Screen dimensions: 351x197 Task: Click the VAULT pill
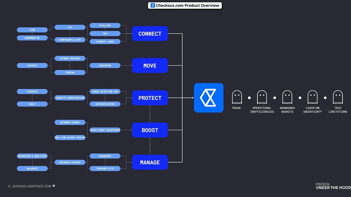pos(32,104)
